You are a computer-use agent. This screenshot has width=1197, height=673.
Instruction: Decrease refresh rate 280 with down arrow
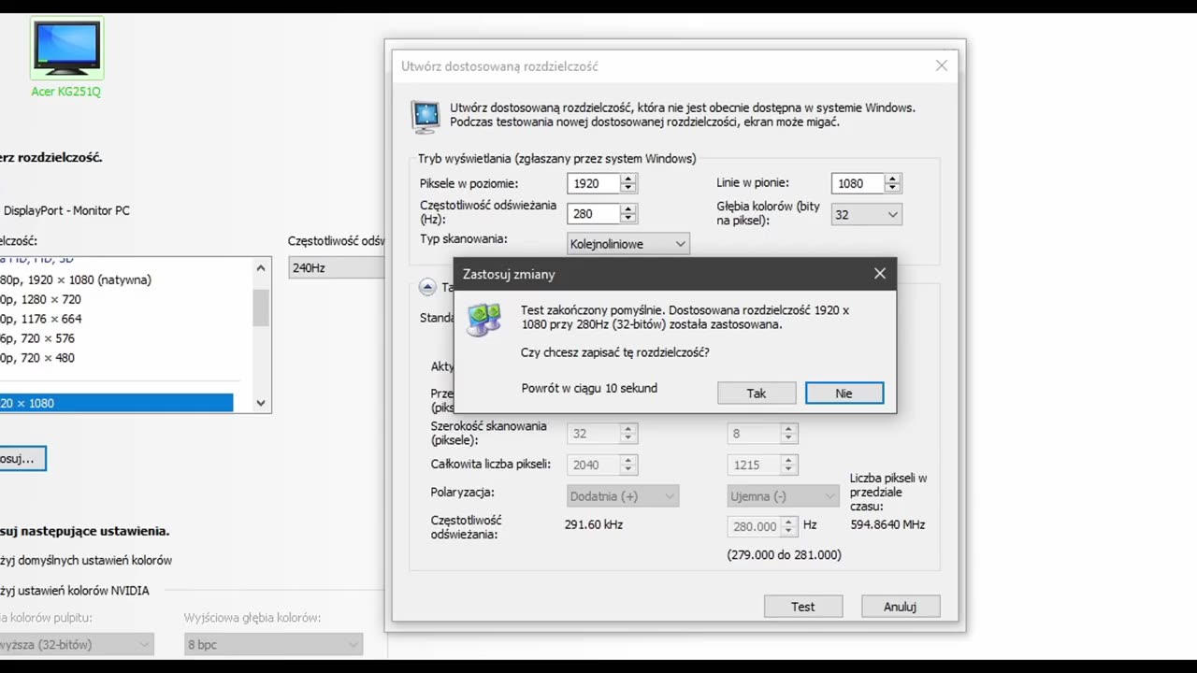[x=628, y=219]
